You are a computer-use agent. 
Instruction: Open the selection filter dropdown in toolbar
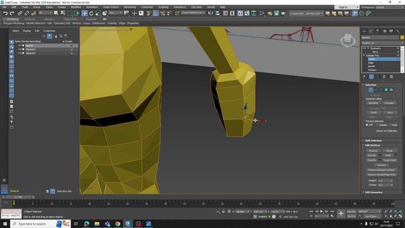[x=45, y=13]
